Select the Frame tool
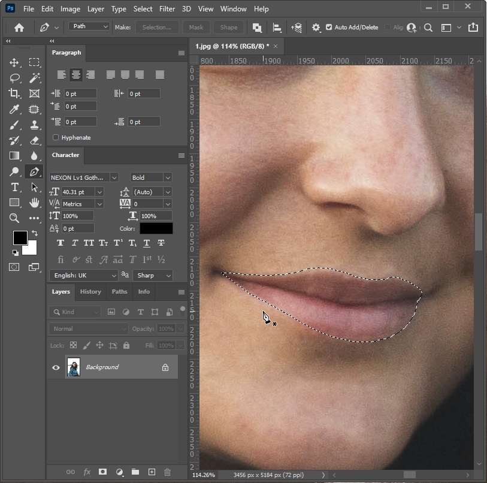The image size is (487, 483). pyautogui.click(x=34, y=93)
